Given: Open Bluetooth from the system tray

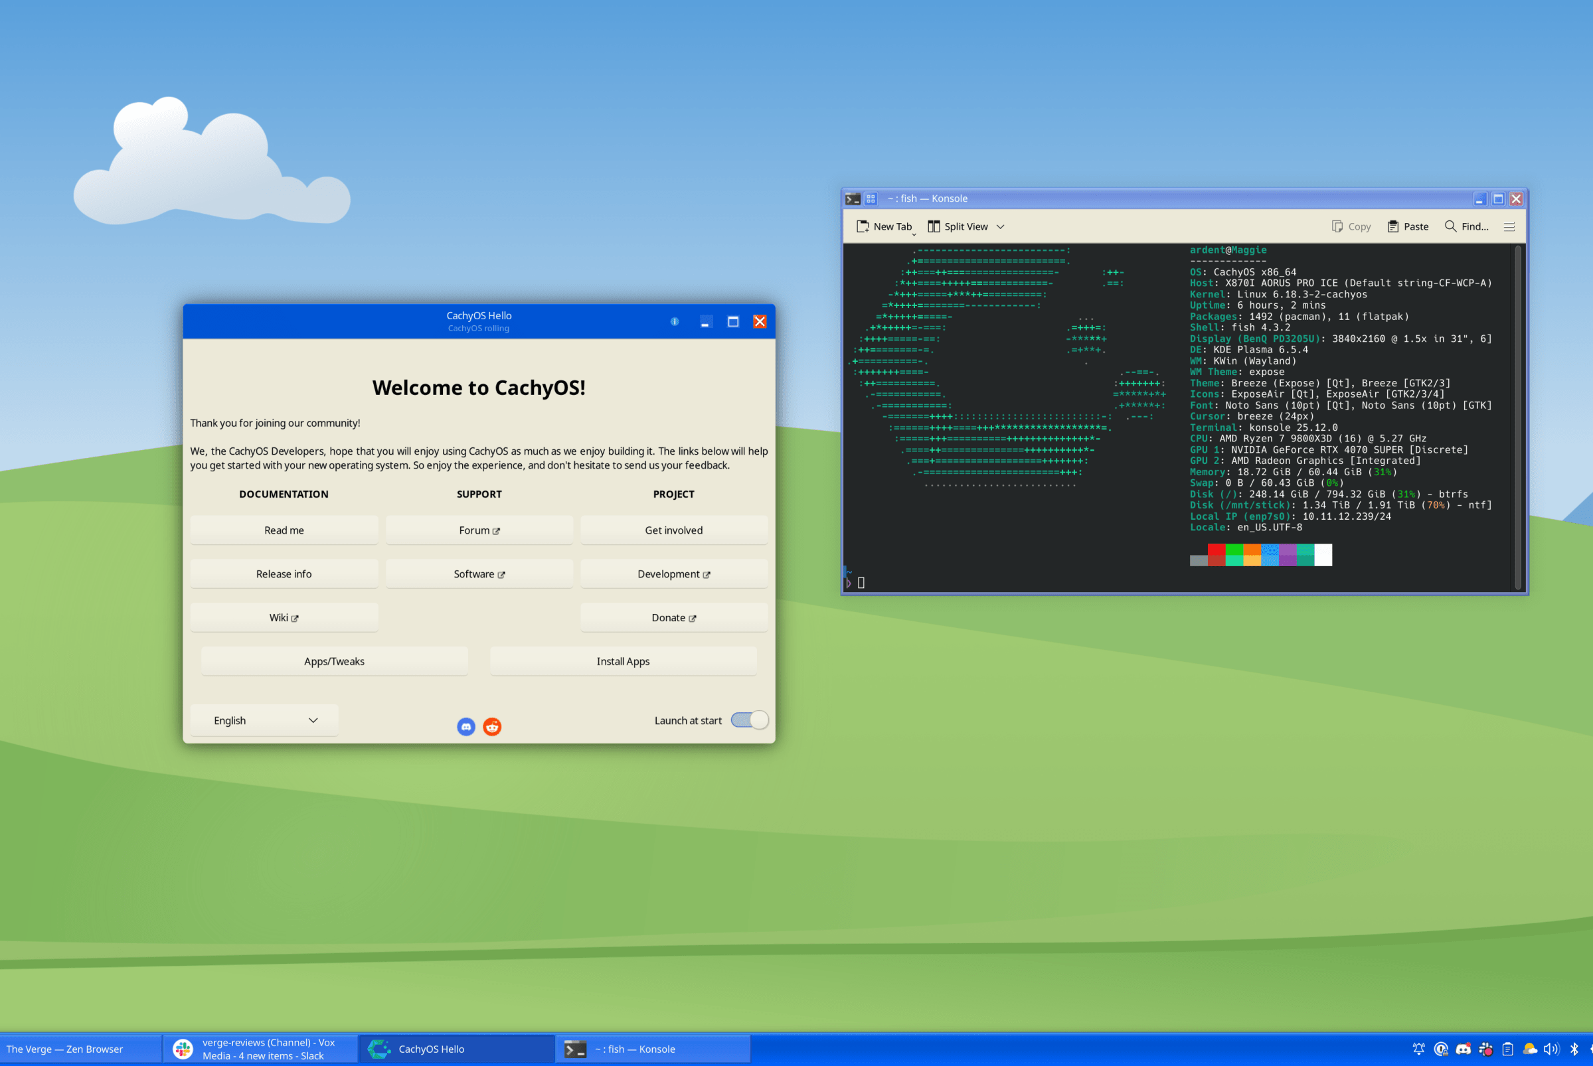Looking at the screenshot, I should coord(1575,1048).
